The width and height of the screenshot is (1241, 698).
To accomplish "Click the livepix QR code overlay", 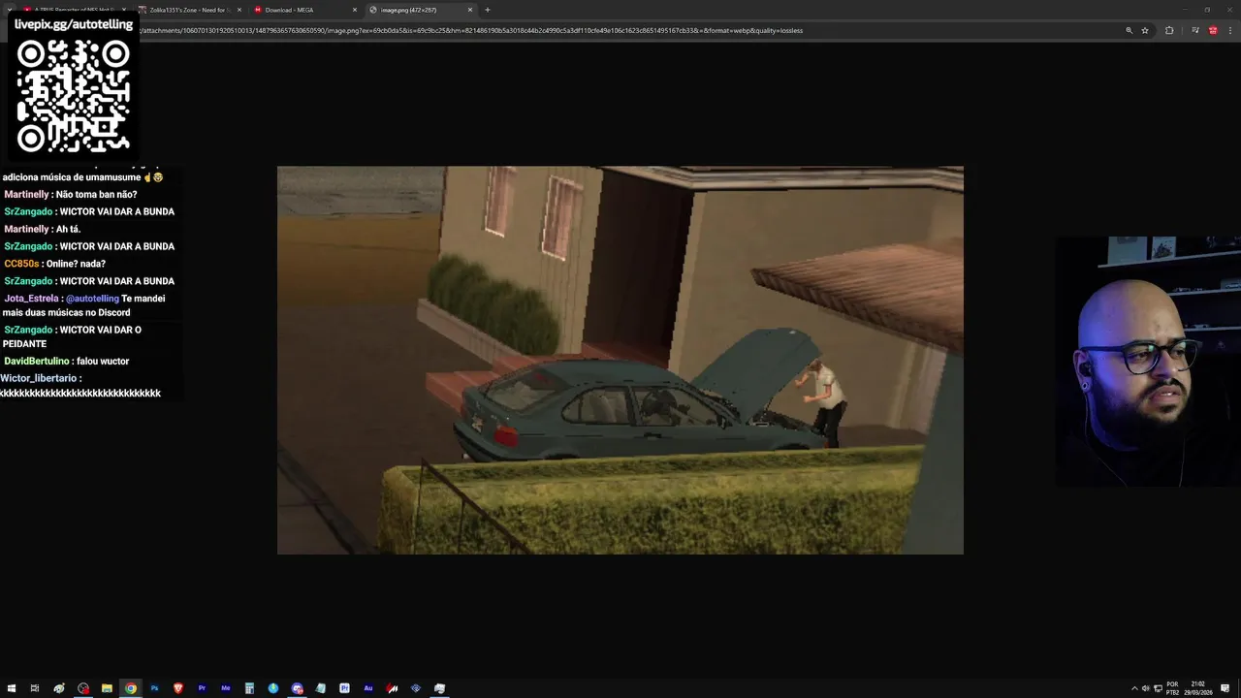I will [x=74, y=96].
